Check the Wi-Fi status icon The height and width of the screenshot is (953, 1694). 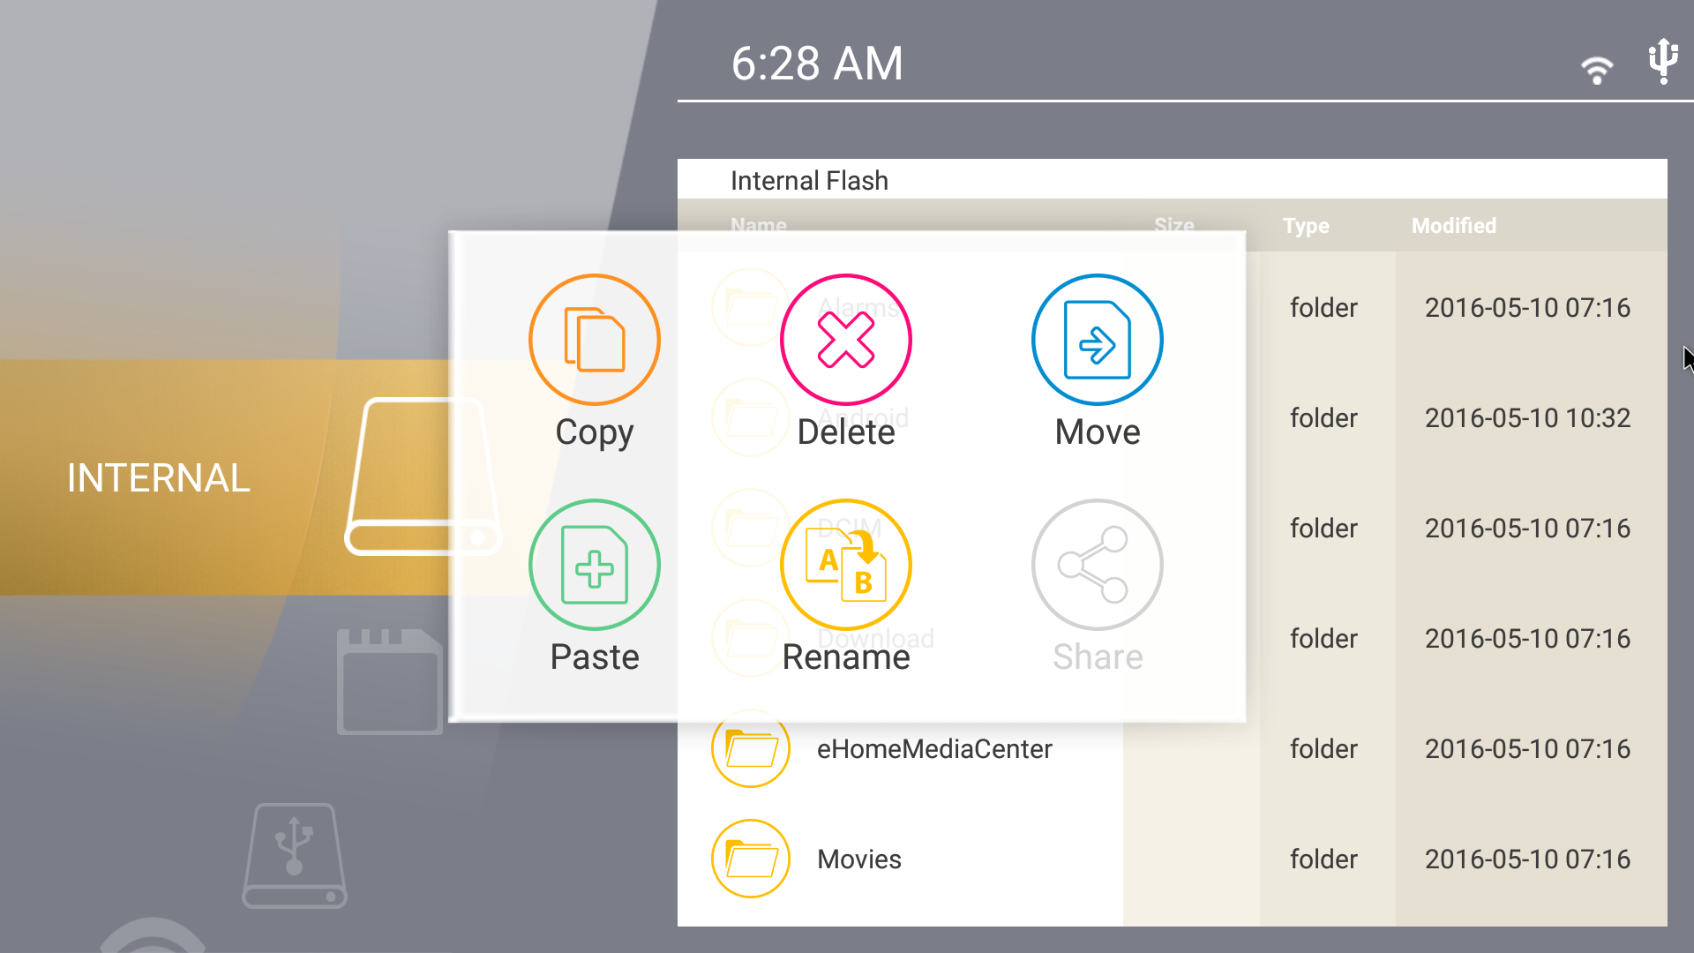tap(1596, 69)
